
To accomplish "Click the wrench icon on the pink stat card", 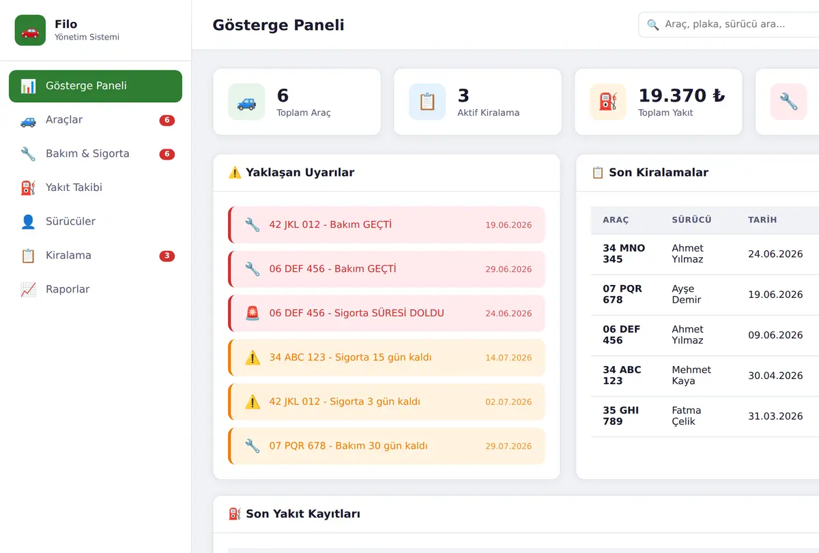I will [x=788, y=102].
